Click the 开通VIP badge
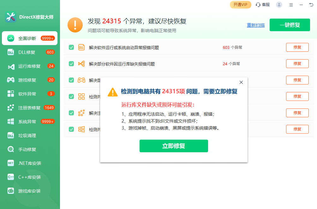Viewport: 317px width, 209px height. click(240, 5)
